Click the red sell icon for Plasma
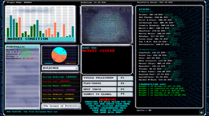 point(170,69)
